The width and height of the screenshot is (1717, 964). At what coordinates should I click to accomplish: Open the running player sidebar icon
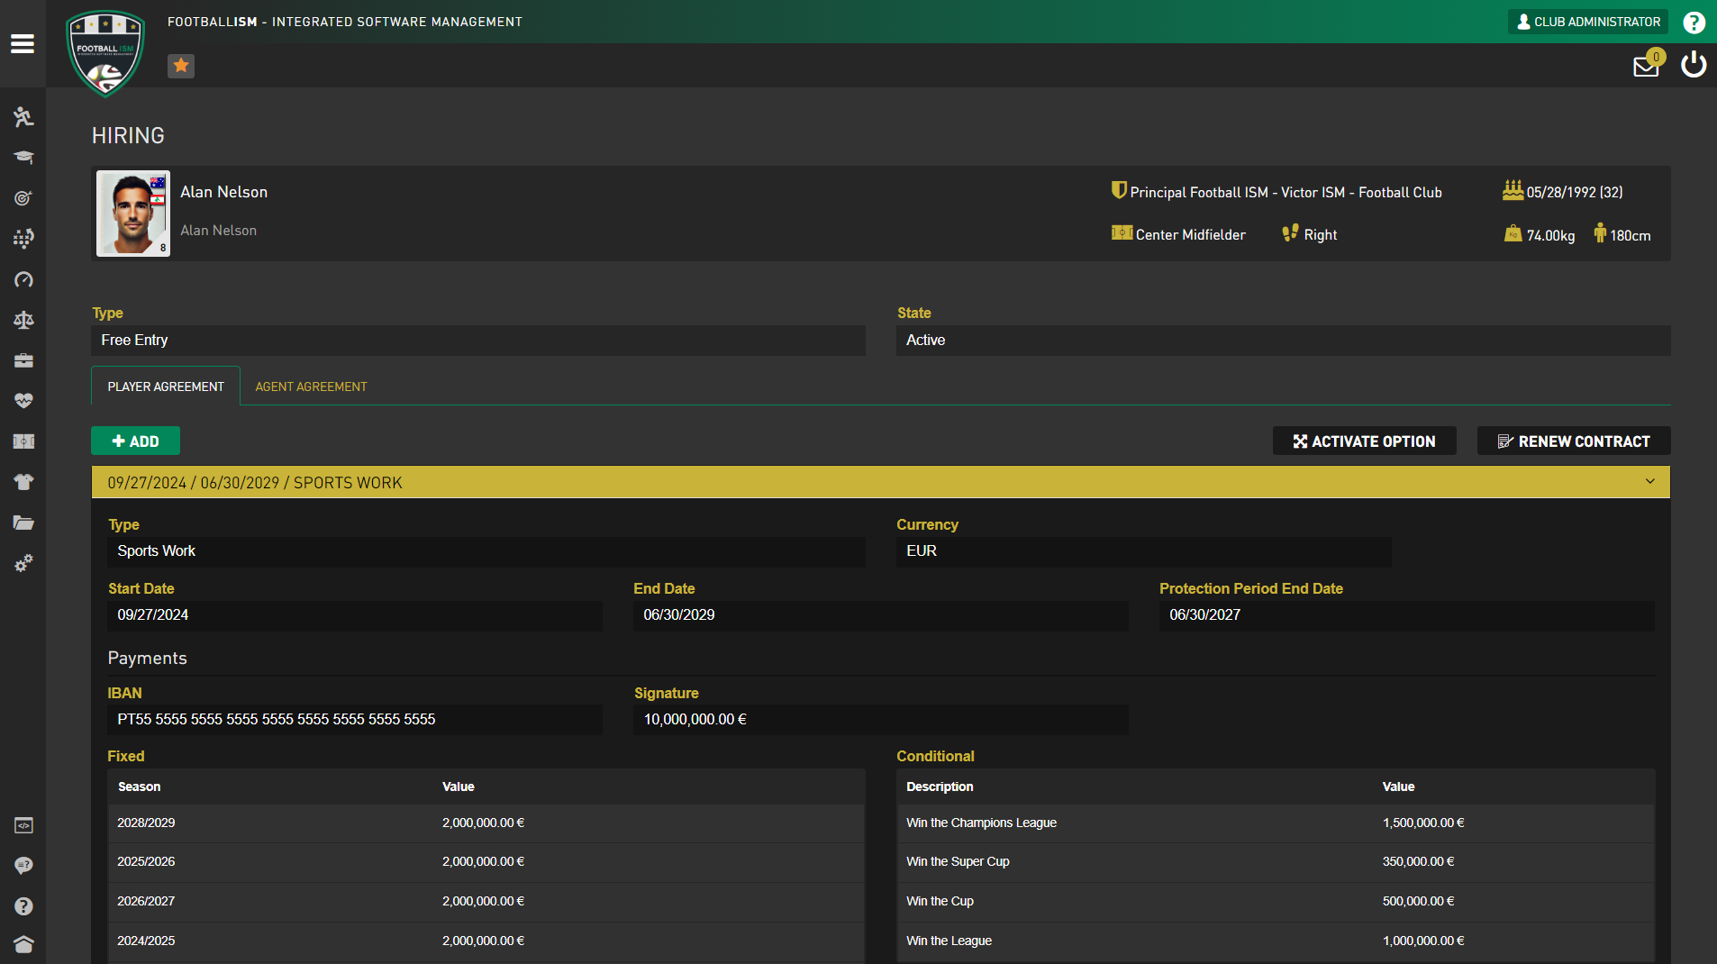(23, 116)
